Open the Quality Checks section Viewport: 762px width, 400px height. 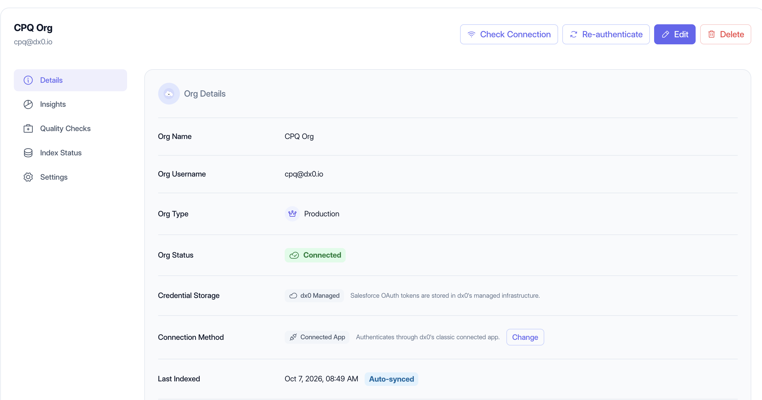tap(70, 129)
